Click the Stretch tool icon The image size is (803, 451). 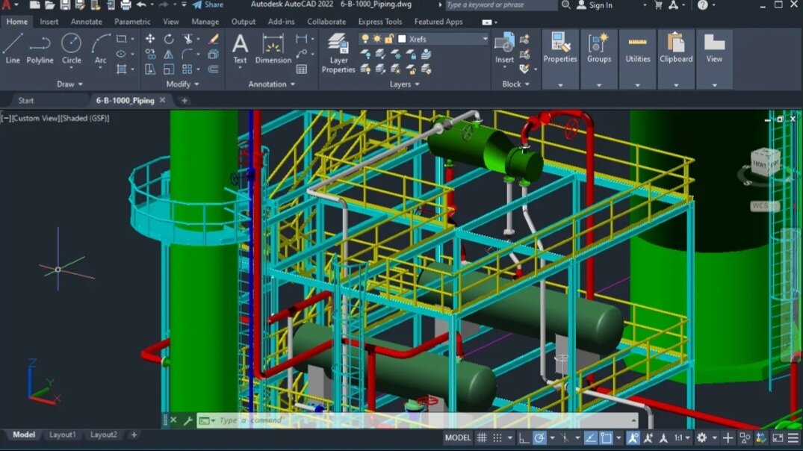(150, 69)
